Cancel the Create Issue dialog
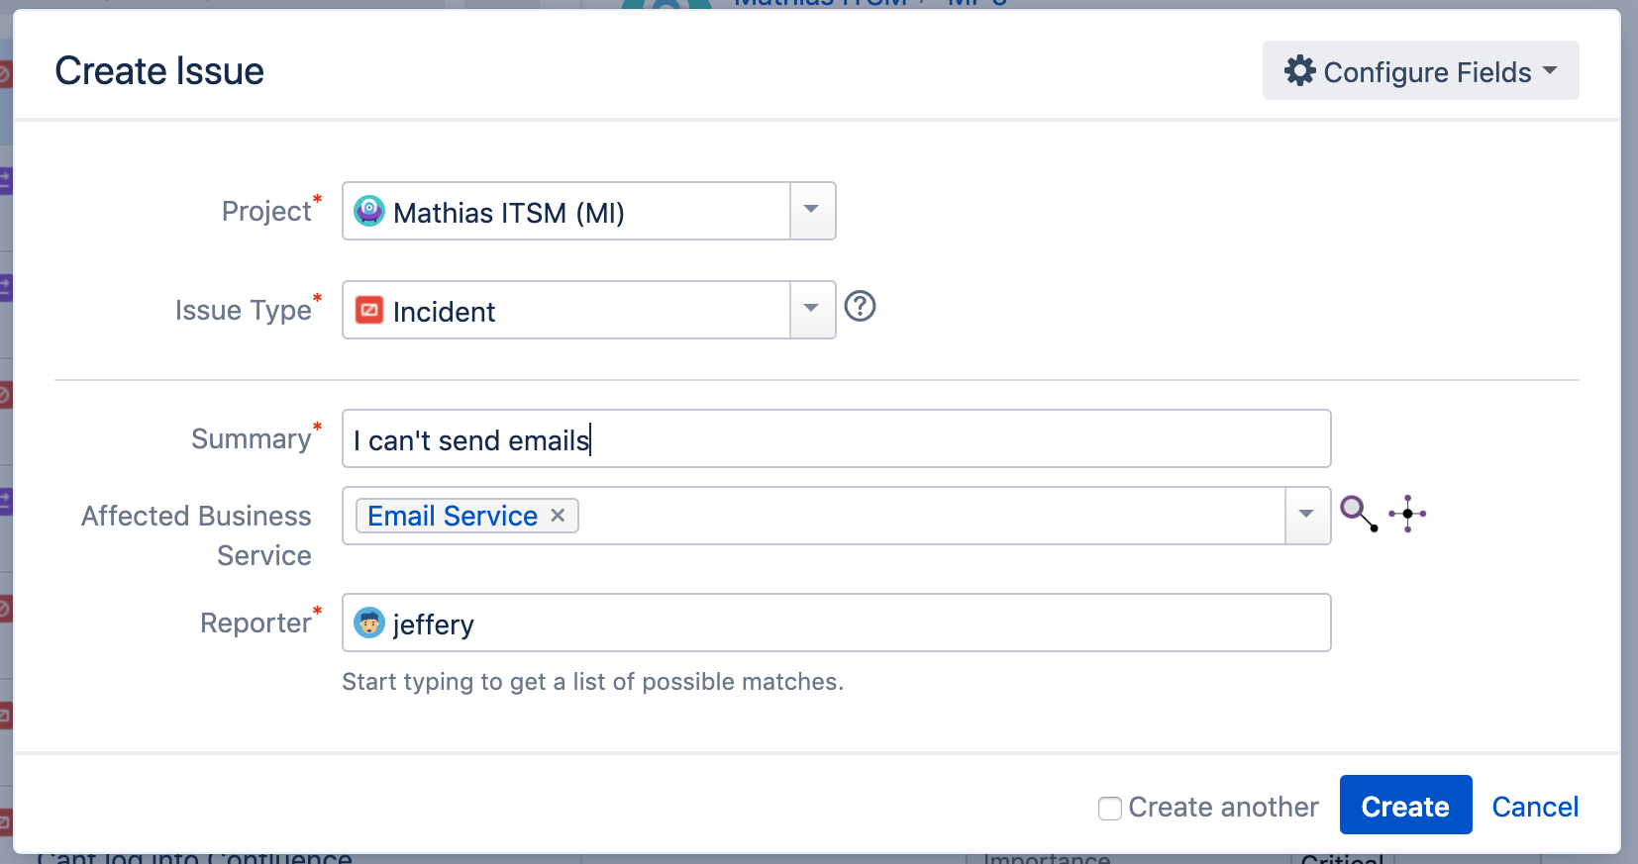 pyautogui.click(x=1535, y=807)
